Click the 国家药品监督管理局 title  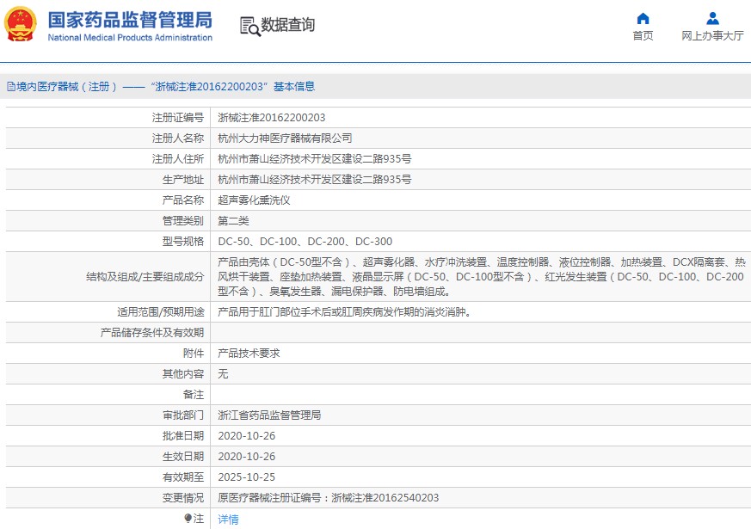[130, 20]
